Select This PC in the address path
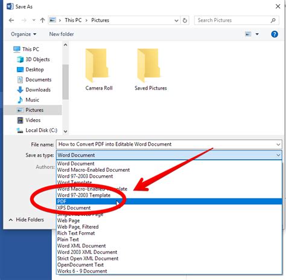The height and width of the screenshot is (280, 286). click(73, 20)
